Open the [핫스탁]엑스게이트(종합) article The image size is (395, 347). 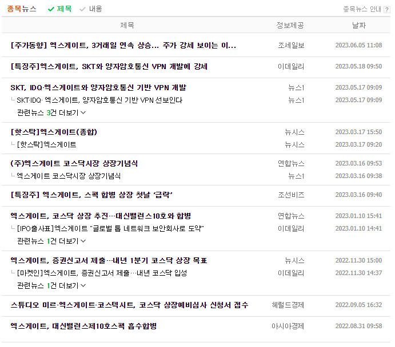[54, 132]
